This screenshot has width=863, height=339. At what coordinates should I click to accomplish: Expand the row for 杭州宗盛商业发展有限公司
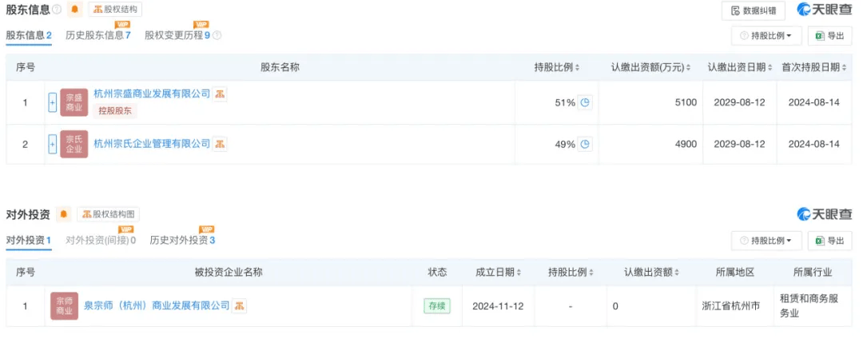(53, 102)
